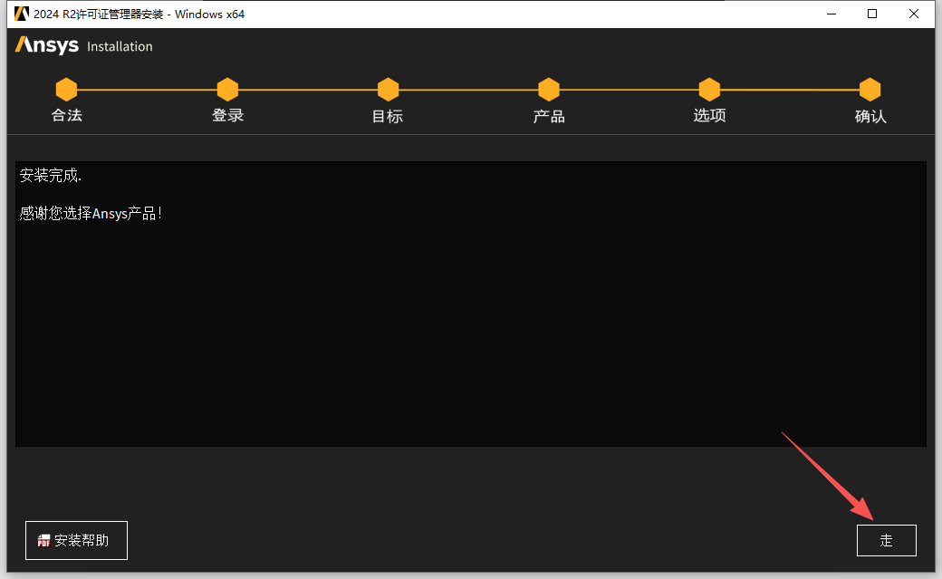This screenshot has height=579, width=942.
Task: Close the installer window
Action: 914,14
